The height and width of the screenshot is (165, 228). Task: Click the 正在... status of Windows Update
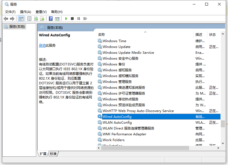tap(214, 47)
